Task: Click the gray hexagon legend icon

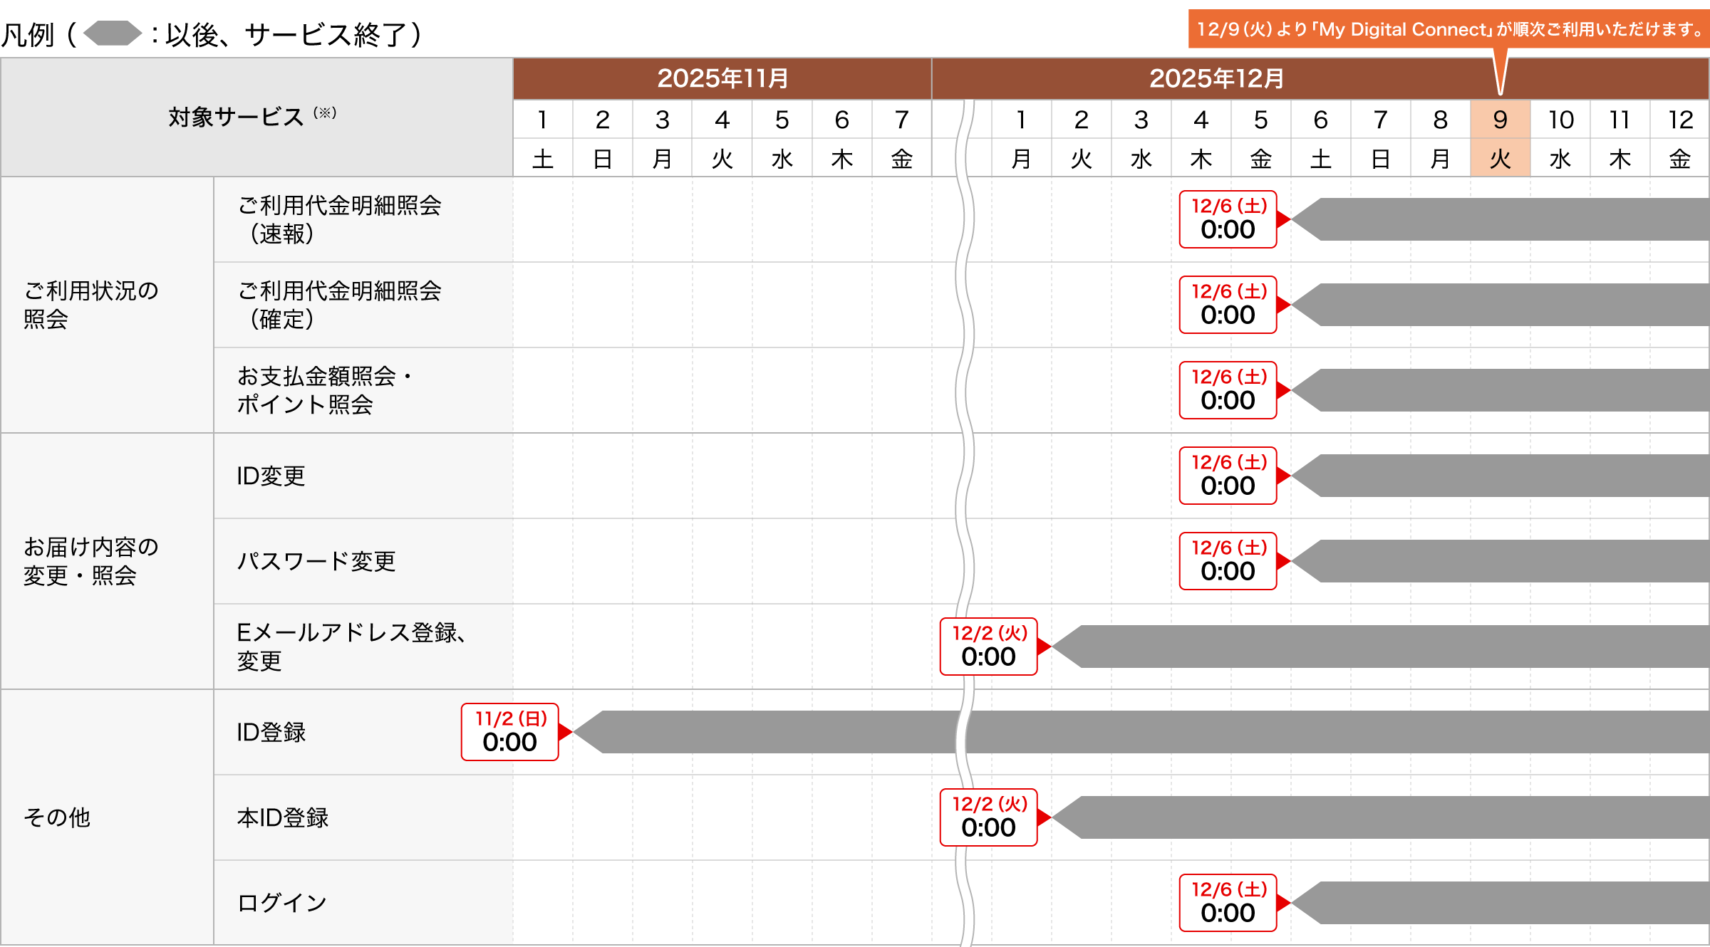Action: click(x=113, y=33)
